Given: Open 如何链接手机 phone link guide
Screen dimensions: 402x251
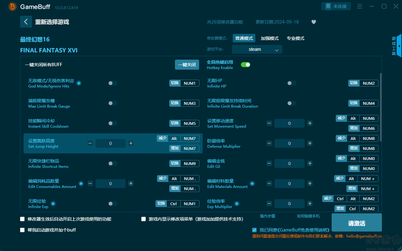Looking at the screenshot, I should click(308, 216).
